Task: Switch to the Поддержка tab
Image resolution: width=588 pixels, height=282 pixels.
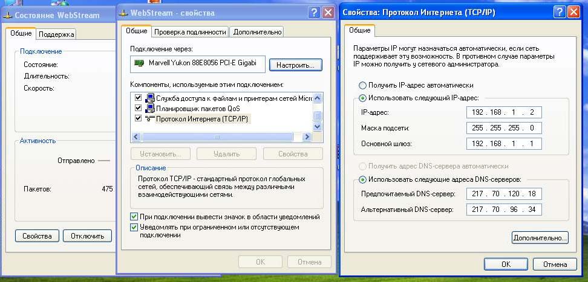Action: pos(56,34)
